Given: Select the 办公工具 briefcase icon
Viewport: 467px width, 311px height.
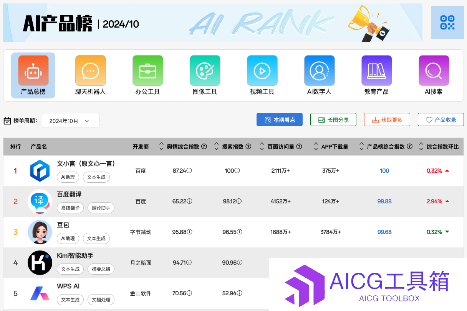Looking at the screenshot, I should pos(148,70).
